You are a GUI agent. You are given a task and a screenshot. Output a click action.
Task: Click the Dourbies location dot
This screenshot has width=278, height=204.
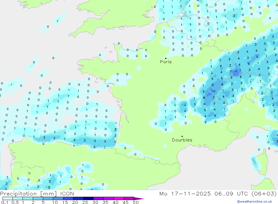[x=182, y=136]
